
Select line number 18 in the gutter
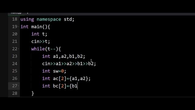pyautogui.click(x=15, y=19)
